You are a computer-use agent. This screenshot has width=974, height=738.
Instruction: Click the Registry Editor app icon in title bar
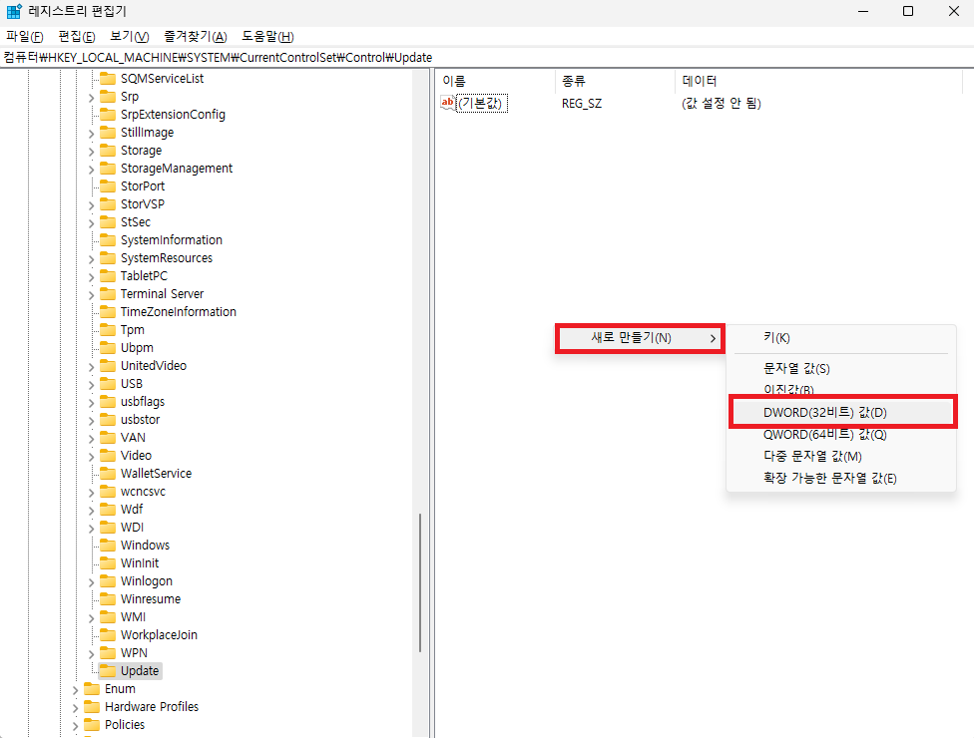pos(14,11)
